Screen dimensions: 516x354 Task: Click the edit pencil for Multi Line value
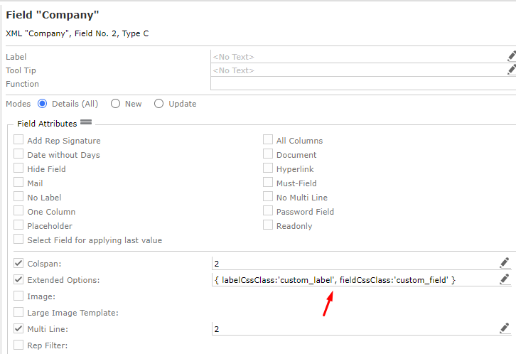coord(505,328)
